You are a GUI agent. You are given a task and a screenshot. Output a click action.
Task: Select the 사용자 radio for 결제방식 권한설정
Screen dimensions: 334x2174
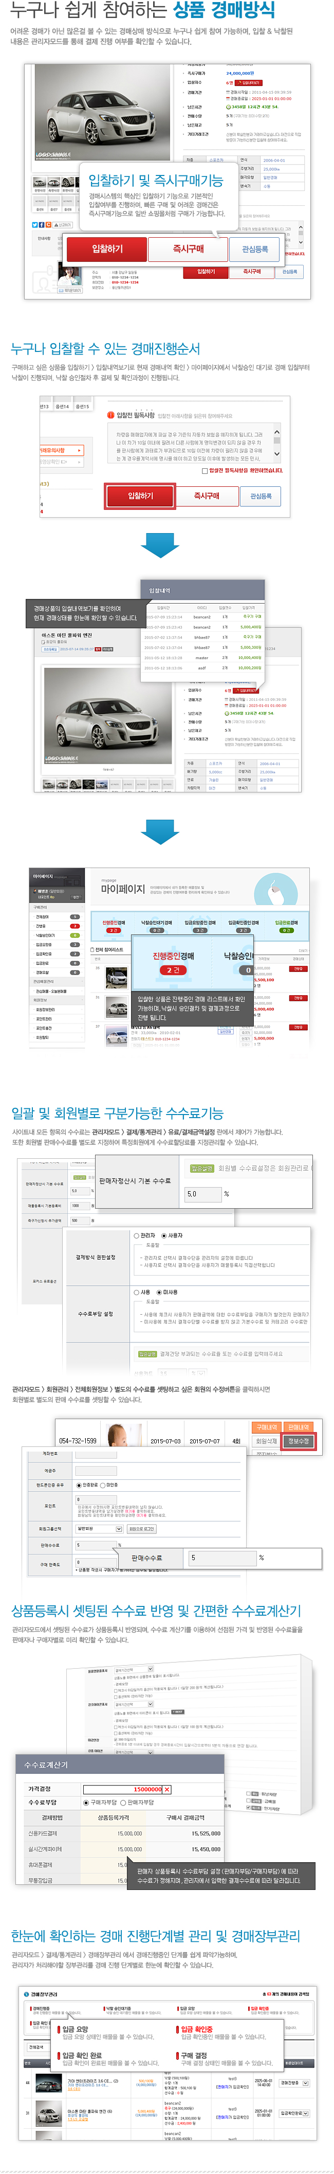(x=163, y=1235)
